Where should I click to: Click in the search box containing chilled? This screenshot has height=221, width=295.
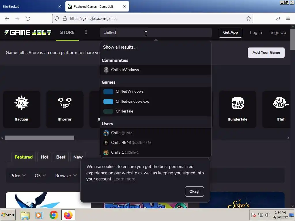156,33
